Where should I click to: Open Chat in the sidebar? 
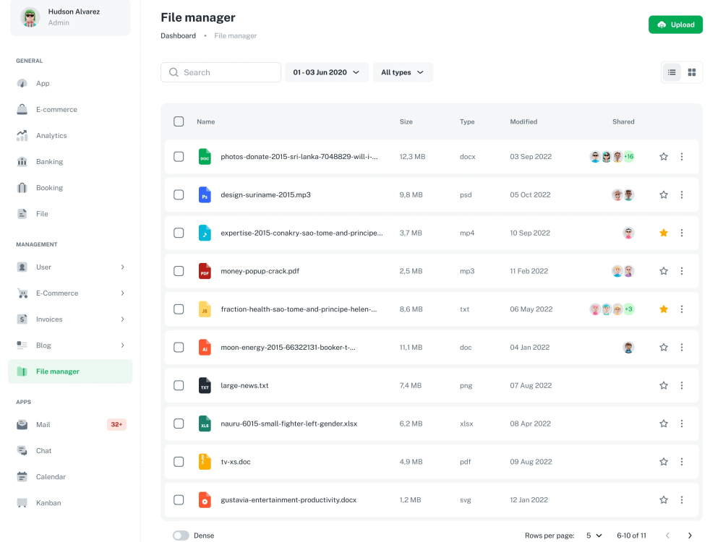tap(70, 451)
